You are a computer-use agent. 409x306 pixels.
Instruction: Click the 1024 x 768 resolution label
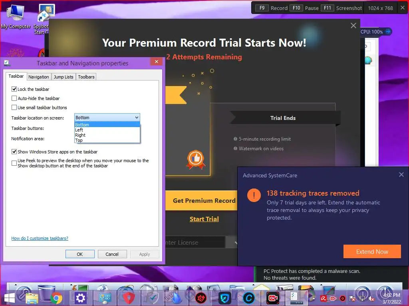[380, 8]
